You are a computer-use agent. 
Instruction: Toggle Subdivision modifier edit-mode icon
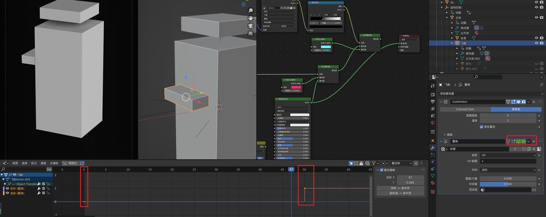(513, 102)
